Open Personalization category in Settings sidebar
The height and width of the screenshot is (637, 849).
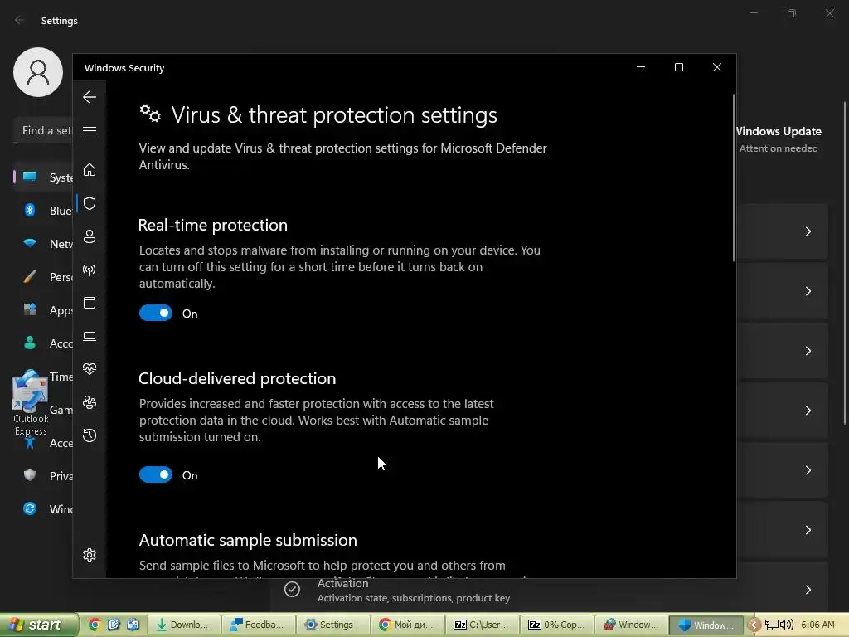click(43, 277)
